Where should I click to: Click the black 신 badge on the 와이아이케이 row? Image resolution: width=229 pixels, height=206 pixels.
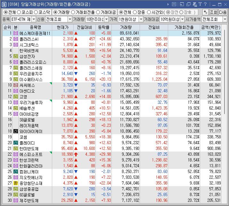[x=16, y=131]
